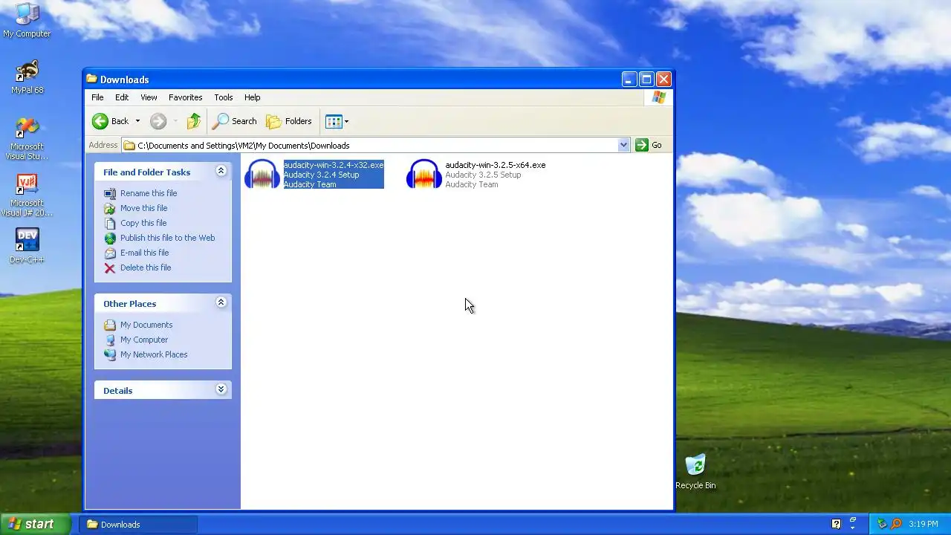Image resolution: width=951 pixels, height=535 pixels.
Task: Click E-mail this file
Action: click(144, 253)
